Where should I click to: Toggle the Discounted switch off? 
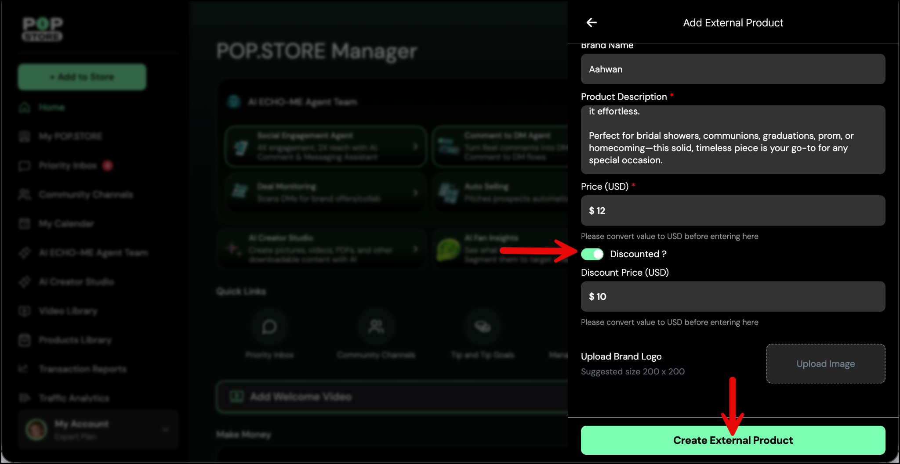tap(592, 254)
